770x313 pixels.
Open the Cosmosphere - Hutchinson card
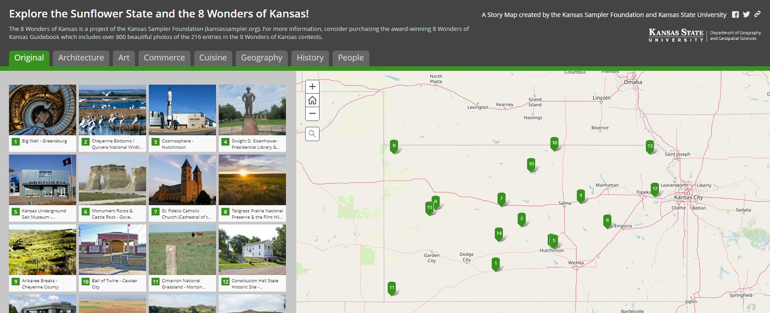point(182,118)
